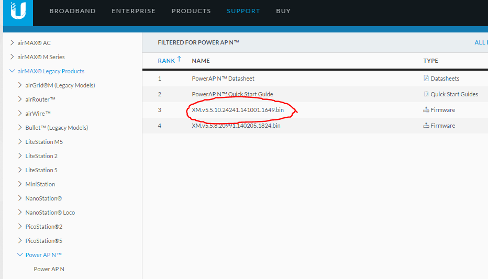Select the NanoStation label

pos(43,198)
